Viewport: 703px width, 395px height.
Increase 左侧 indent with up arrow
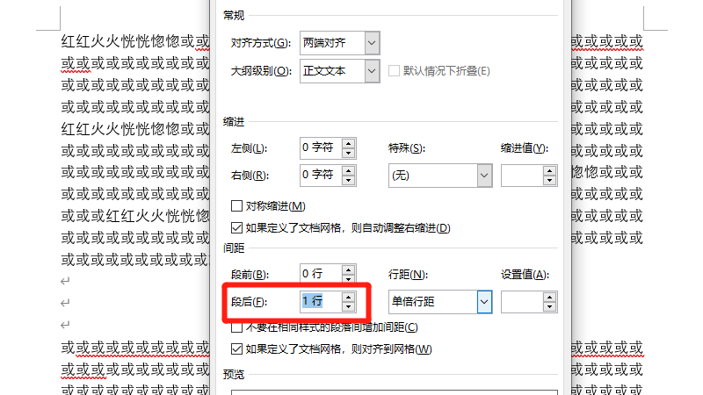tap(349, 143)
